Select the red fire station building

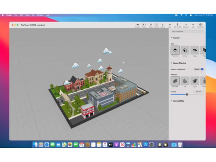88,111
